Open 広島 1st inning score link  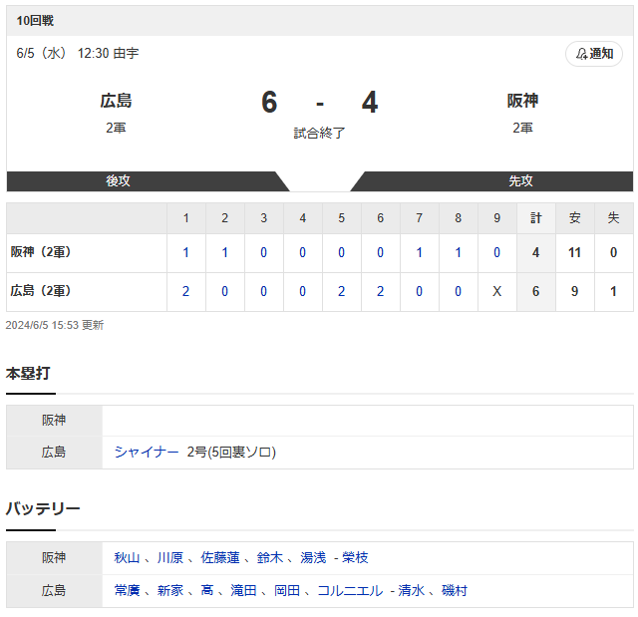pos(186,292)
